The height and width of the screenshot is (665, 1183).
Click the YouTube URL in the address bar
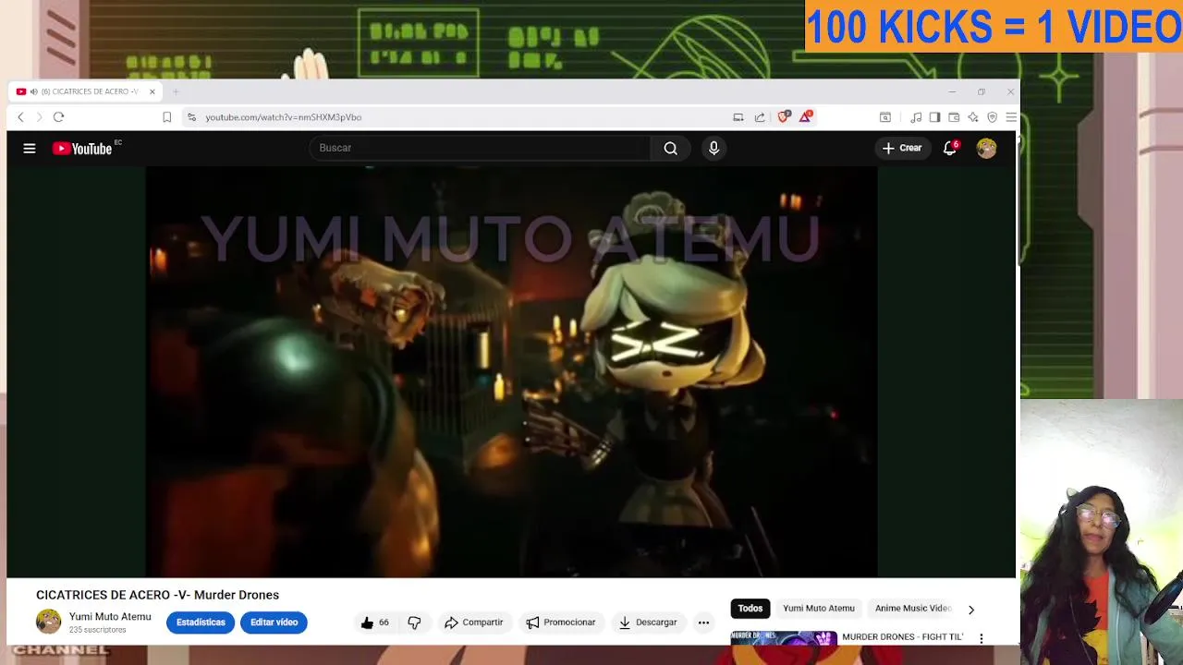[283, 117]
